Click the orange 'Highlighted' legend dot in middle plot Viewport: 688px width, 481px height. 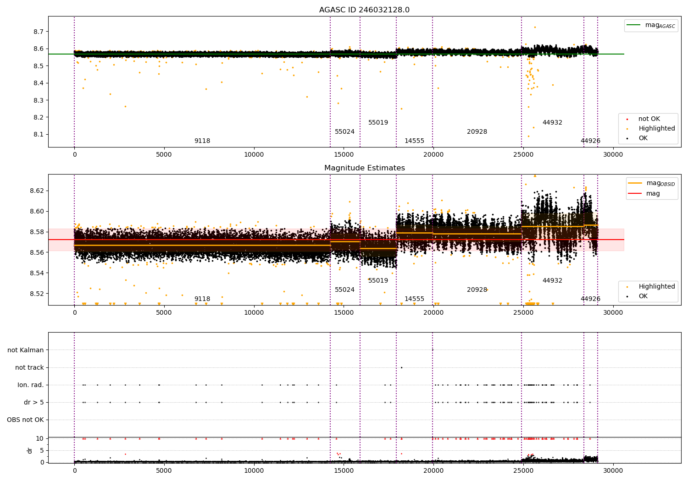[x=627, y=287]
